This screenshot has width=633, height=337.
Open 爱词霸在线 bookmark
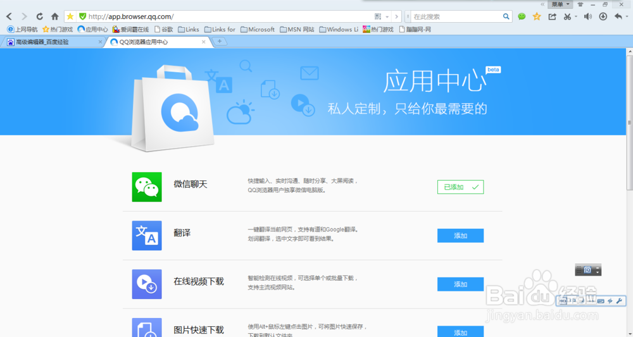(x=130, y=30)
